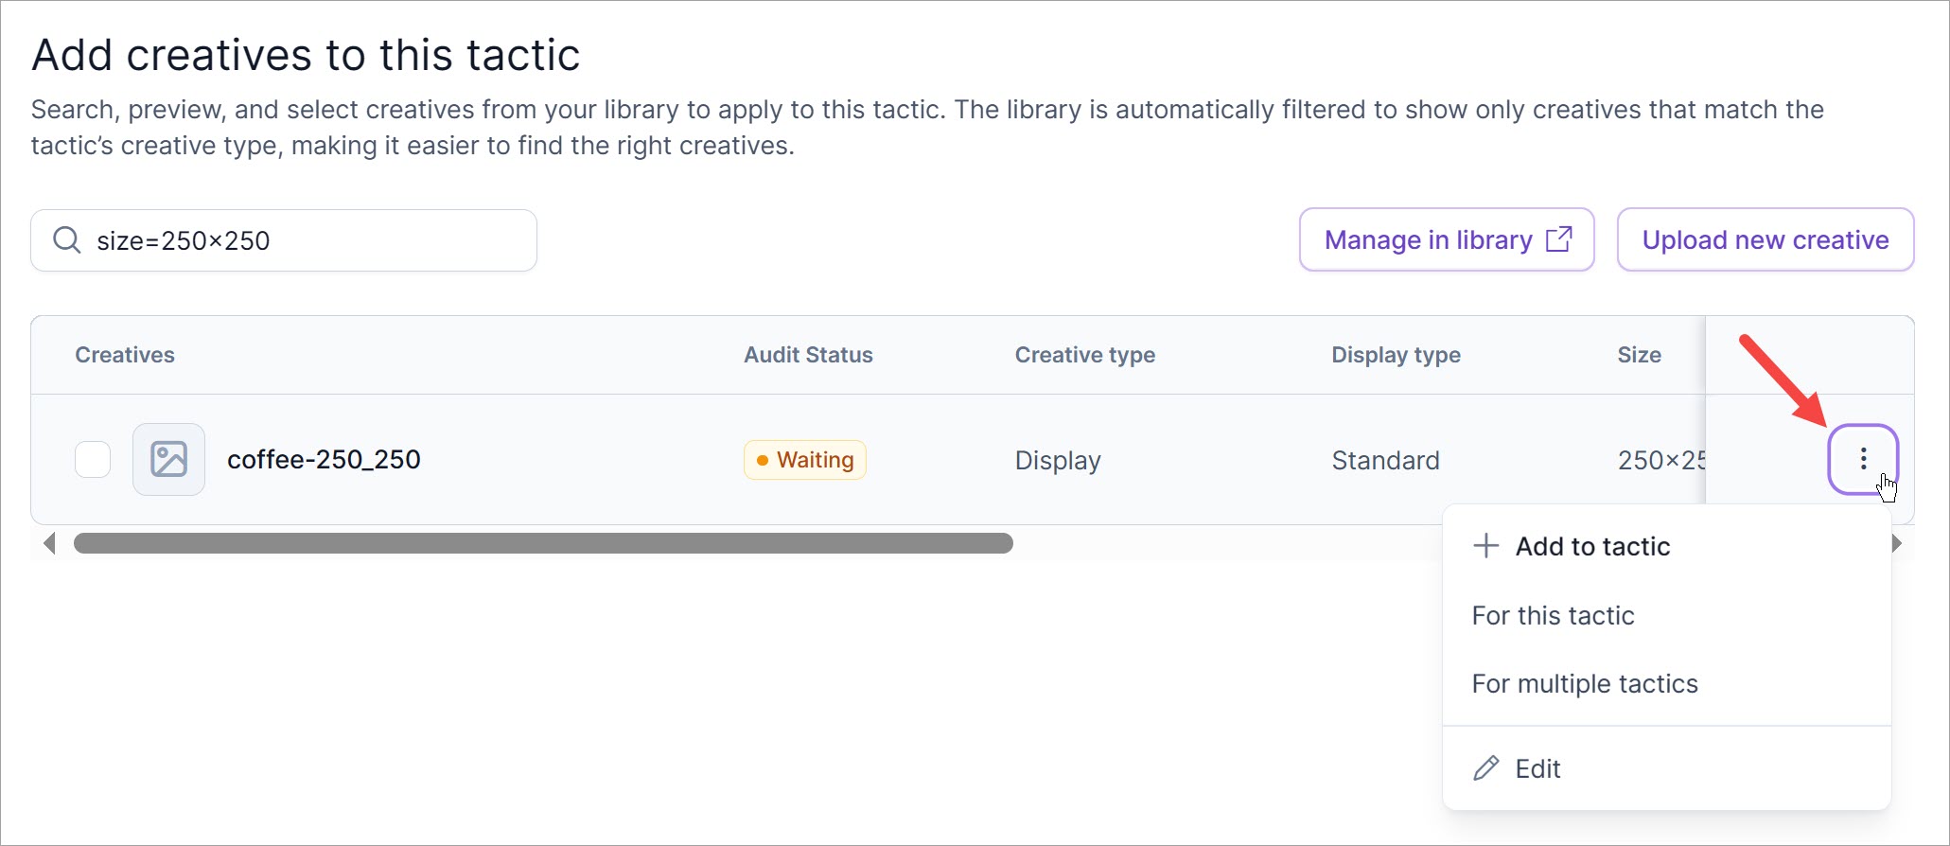Click the size=250×250 search field

pyautogui.click(x=303, y=240)
